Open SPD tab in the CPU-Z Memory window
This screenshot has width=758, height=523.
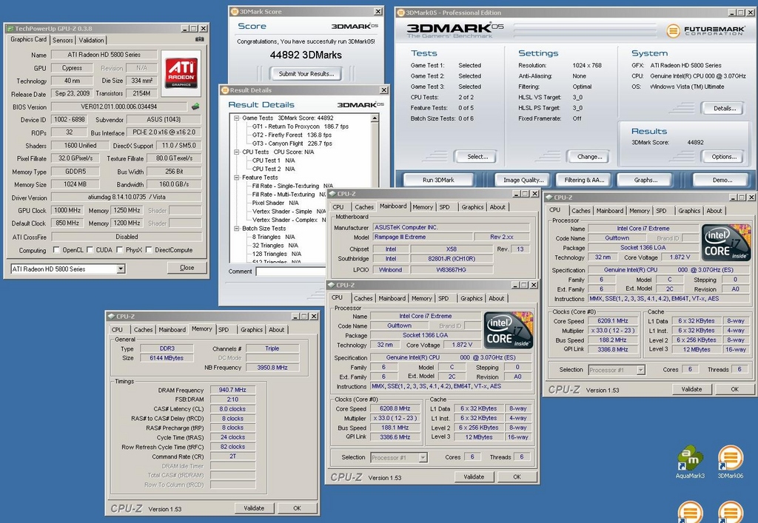224,329
